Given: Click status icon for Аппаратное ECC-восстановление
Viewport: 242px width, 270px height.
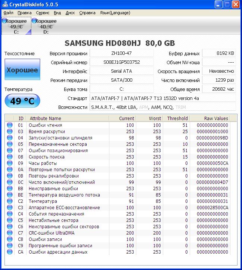Looking at the screenshot, I should [10, 207].
